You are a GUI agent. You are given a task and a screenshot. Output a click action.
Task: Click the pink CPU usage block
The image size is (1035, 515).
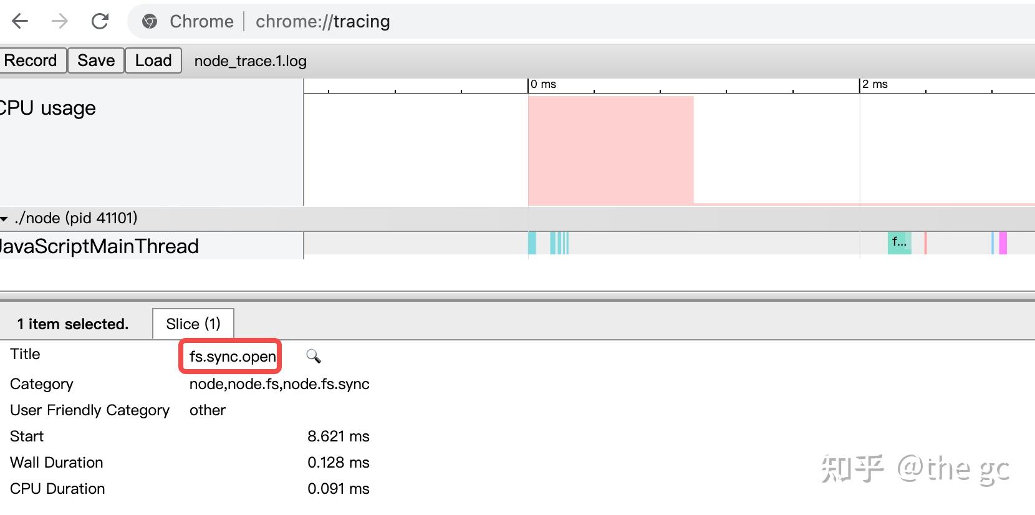coord(610,150)
